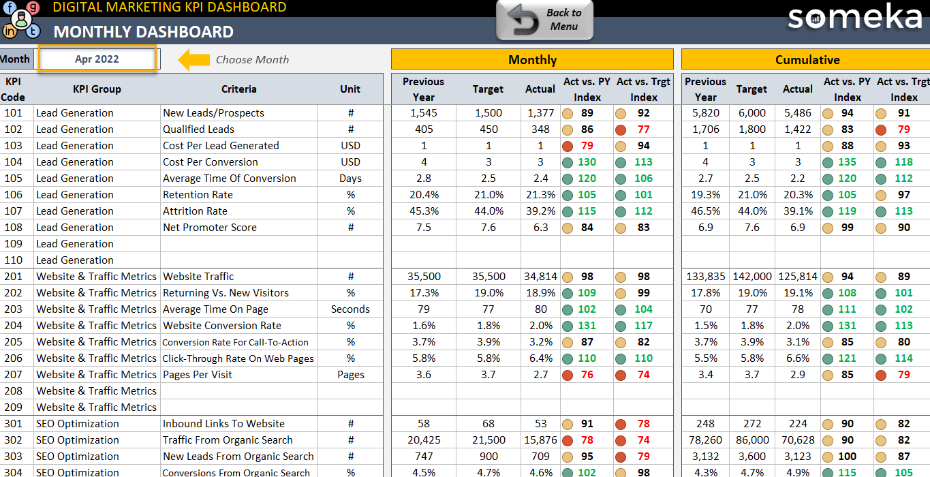Click the 'MONTHLY DASHBOARD' heading

pos(144,32)
